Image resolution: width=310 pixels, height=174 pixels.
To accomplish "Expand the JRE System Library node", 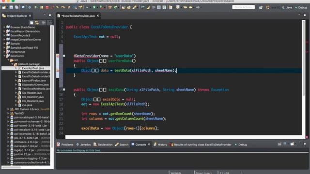I will (8, 109).
